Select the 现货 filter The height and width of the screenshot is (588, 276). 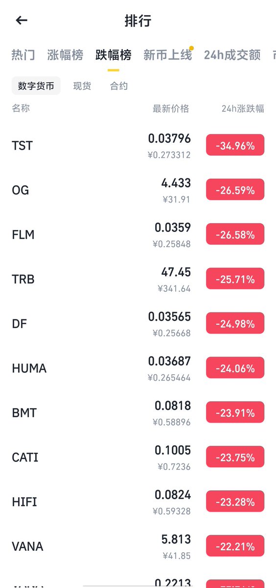[82, 86]
